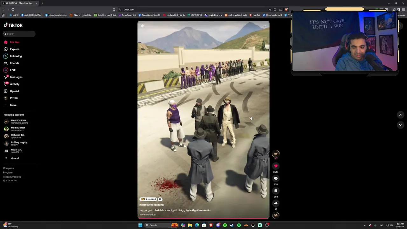Click the share arrow icon
The image size is (407, 229).
pyautogui.click(x=276, y=203)
